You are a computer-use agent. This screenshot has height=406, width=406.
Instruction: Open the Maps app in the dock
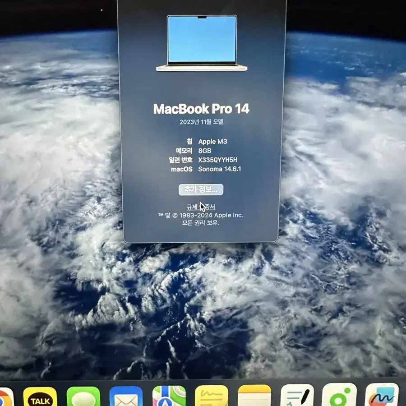coord(169,396)
